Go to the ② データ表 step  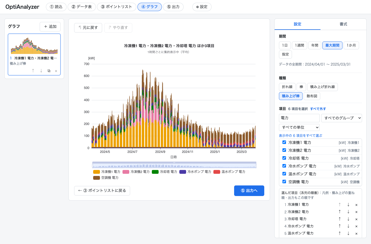(x=82, y=7)
